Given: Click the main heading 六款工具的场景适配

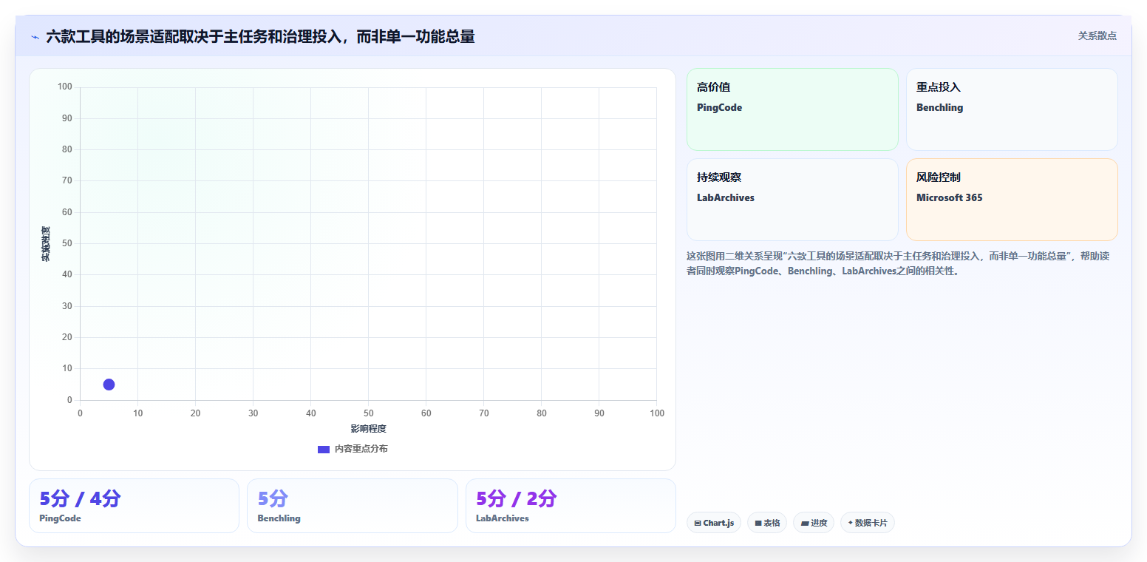Looking at the screenshot, I should click(x=260, y=36).
